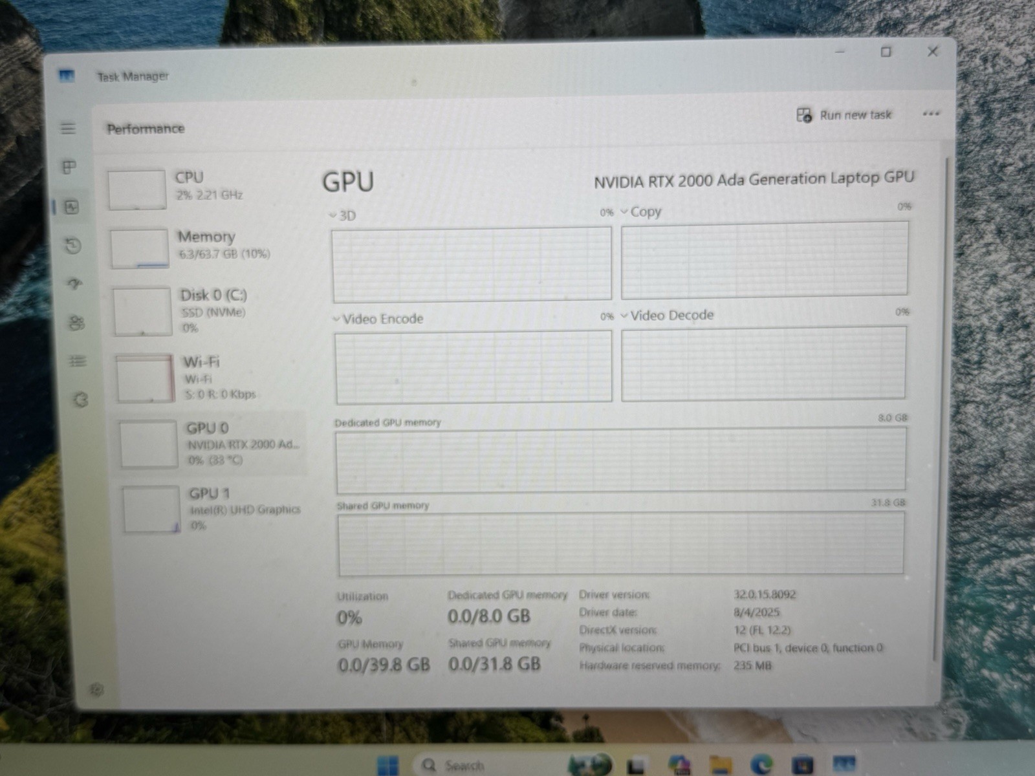Image resolution: width=1035 pixels, height=776 pixels.
Task: Click the Video Decode graph
Action: [x=764, y=363]
